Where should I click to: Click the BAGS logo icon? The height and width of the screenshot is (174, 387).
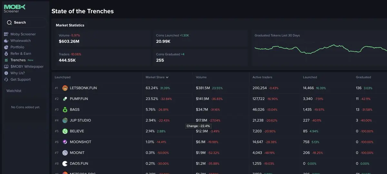coord(65,110)
